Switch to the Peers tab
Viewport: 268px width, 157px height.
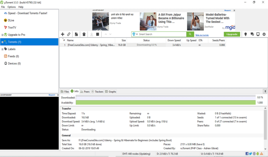[85, 91]
